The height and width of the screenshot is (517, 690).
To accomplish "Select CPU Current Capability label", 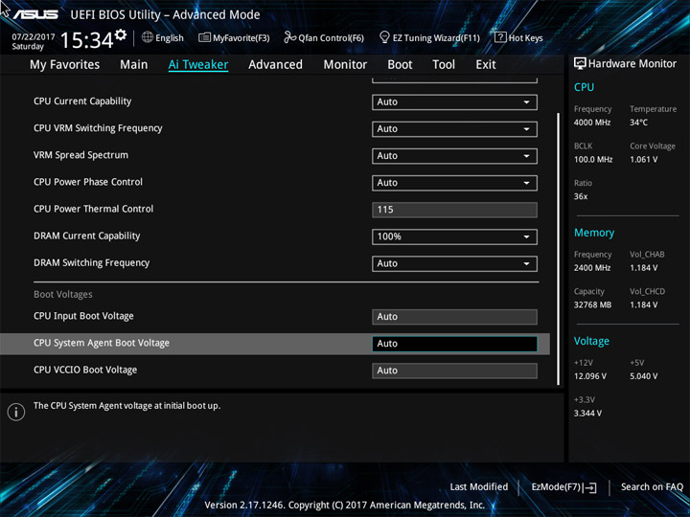I will pos(82,101).
